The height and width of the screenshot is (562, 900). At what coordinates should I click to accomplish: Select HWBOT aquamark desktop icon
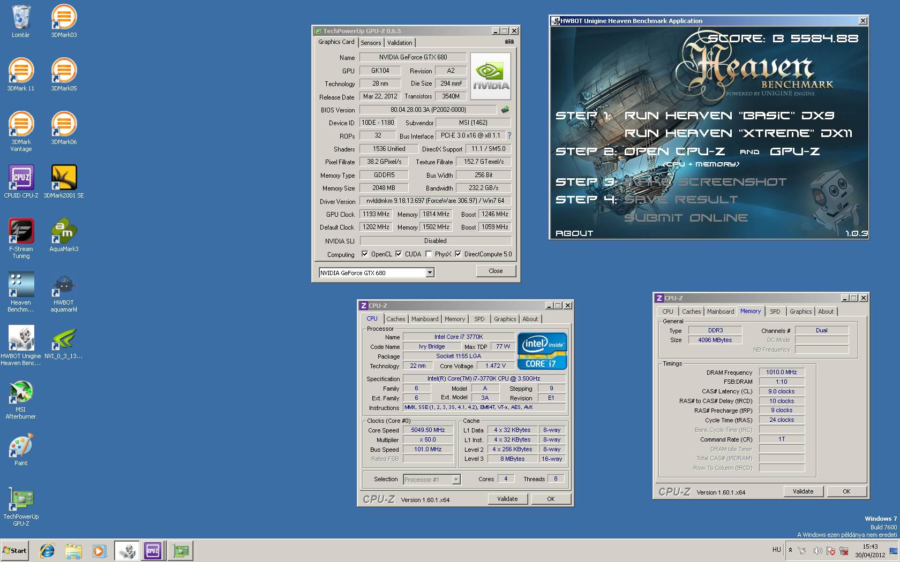pyautogui.click(x=64, y=292)
